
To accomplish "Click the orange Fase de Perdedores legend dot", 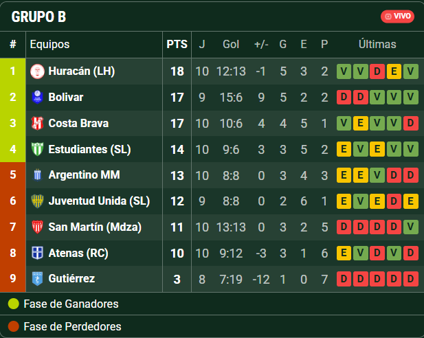I will 14,326.
